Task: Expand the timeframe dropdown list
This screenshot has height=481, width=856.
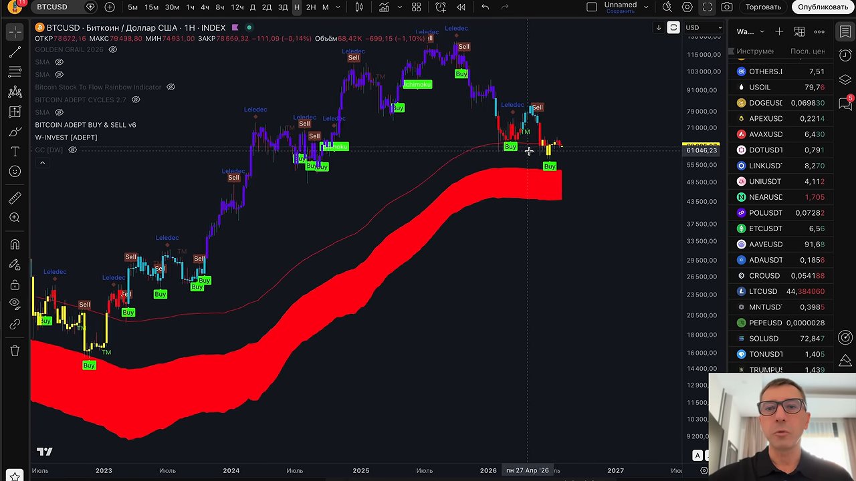Action: [338, 7]
